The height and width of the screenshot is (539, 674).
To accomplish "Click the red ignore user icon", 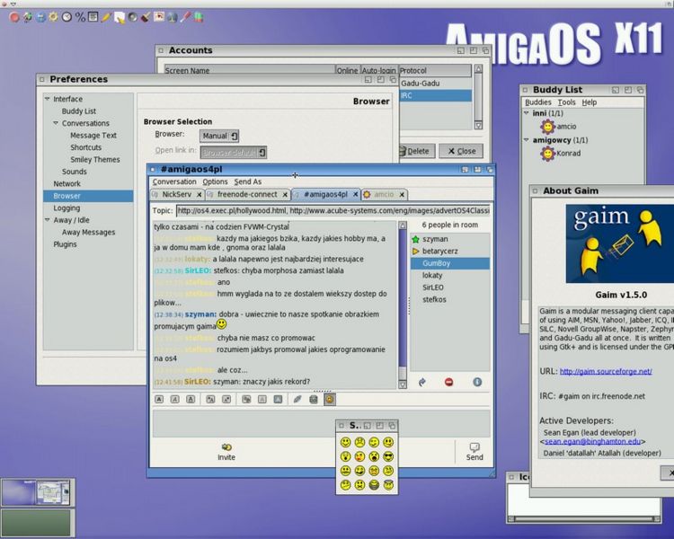I will point(448,382).
